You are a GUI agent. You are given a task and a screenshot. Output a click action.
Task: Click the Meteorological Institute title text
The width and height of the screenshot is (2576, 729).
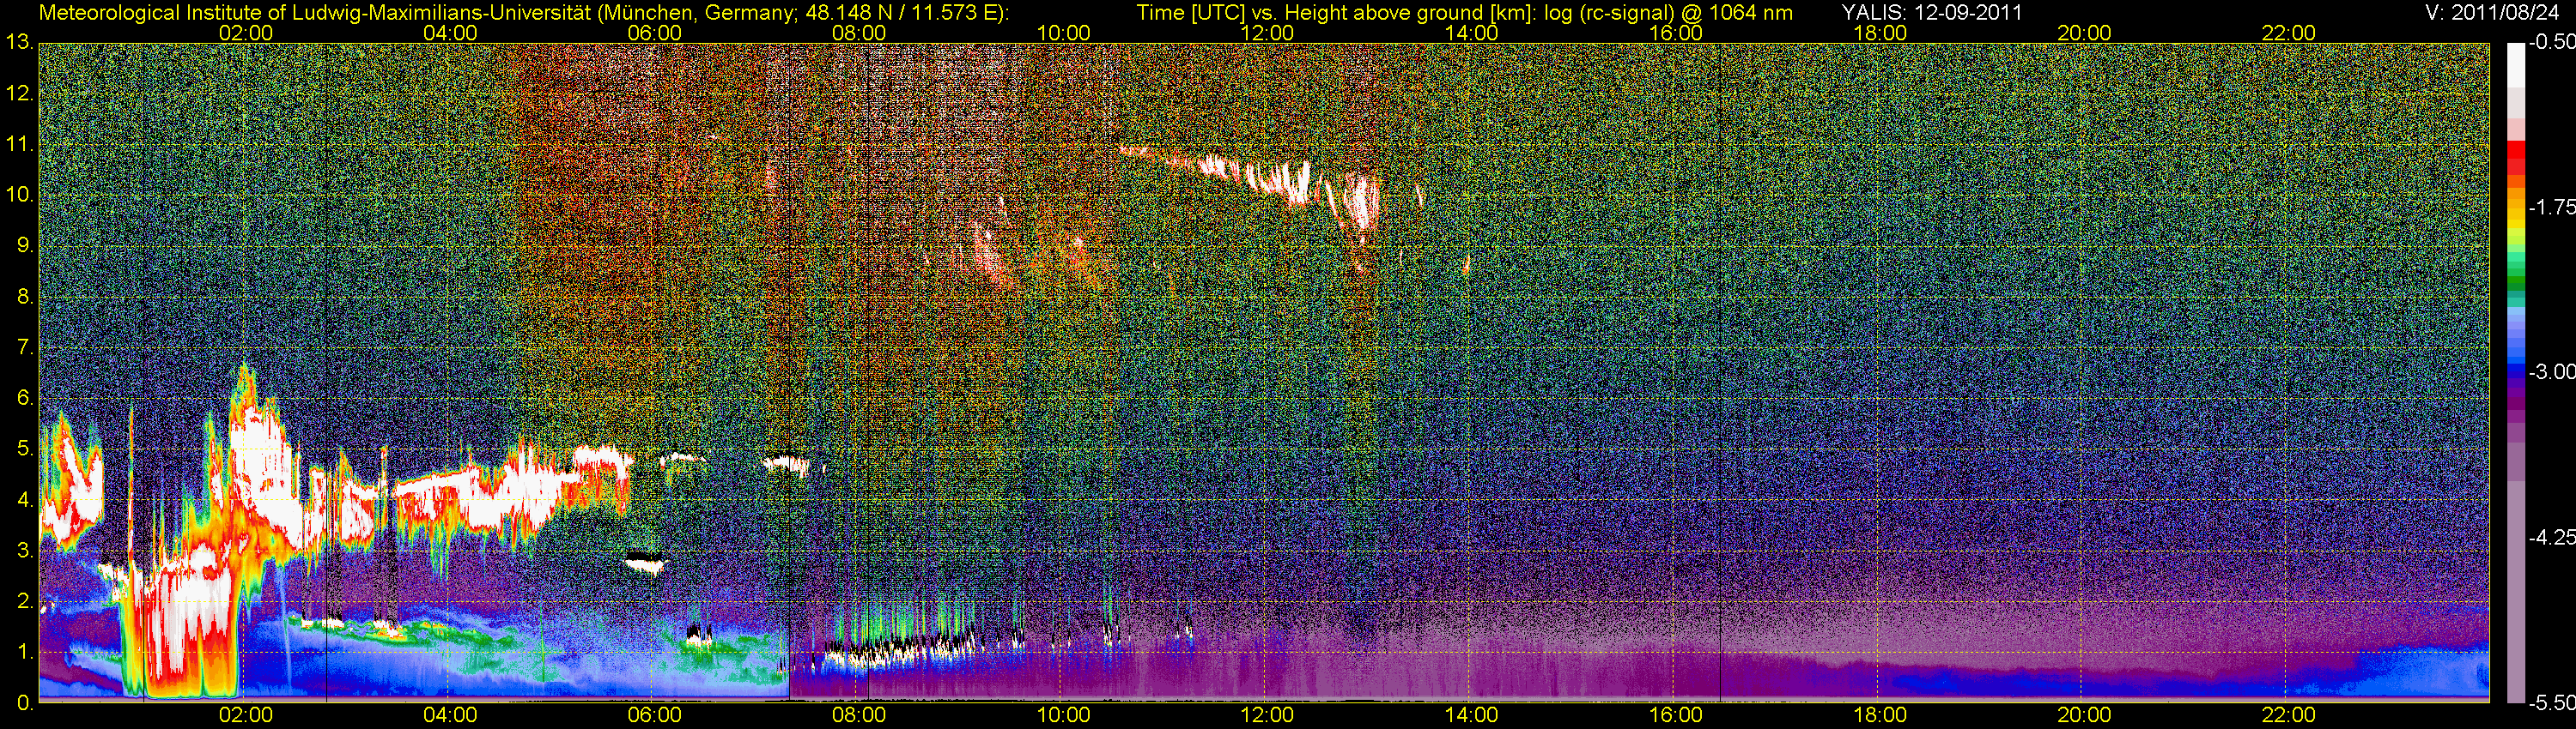523,13
